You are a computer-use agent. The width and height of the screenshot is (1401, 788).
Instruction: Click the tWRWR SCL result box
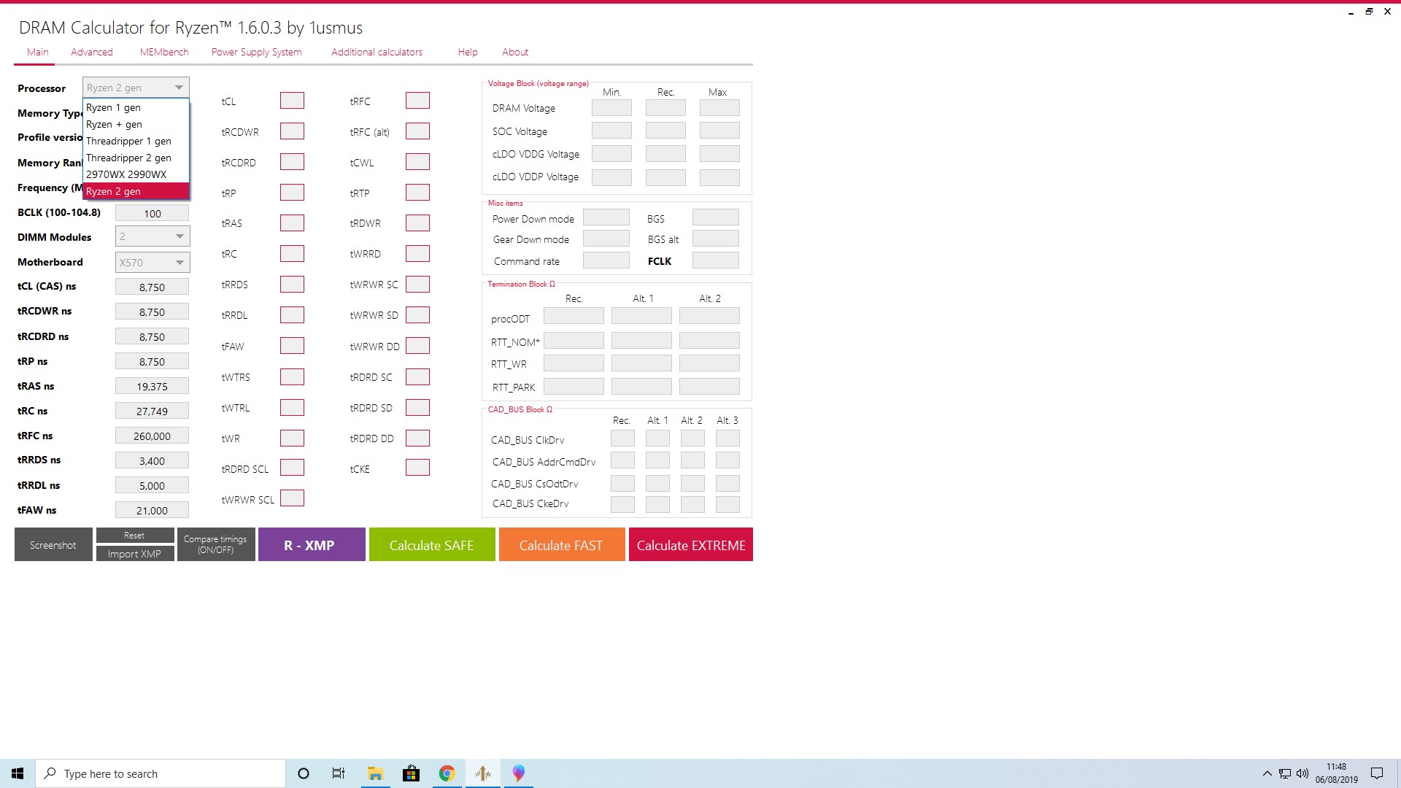pos(292,498)
